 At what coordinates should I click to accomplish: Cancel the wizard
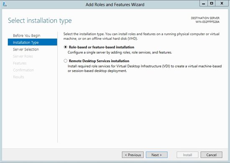tap(211, 155)
